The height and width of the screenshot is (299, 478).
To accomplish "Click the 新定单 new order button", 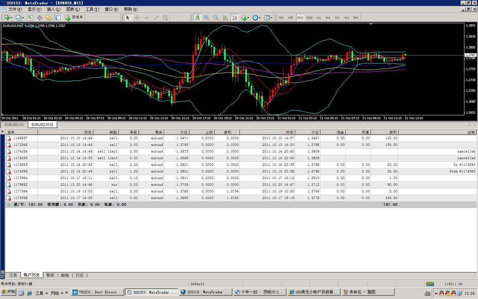I will coord(74,17).
